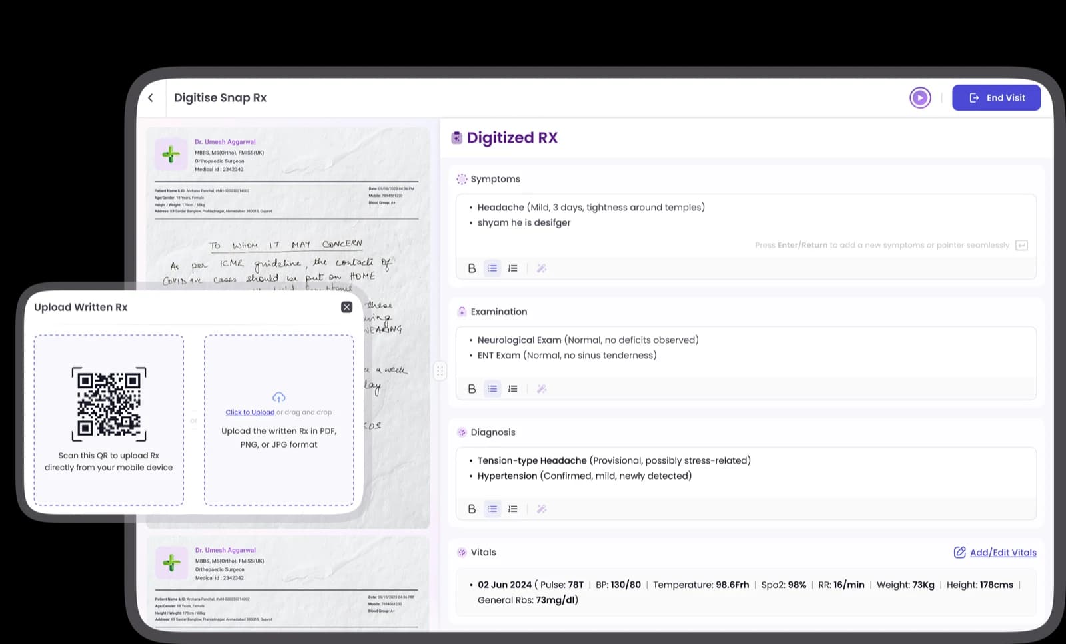Viewport: 1066px width, 644px height.
Task: Select bullet list in Diagnosis toolbar
Action: (492, 509)
